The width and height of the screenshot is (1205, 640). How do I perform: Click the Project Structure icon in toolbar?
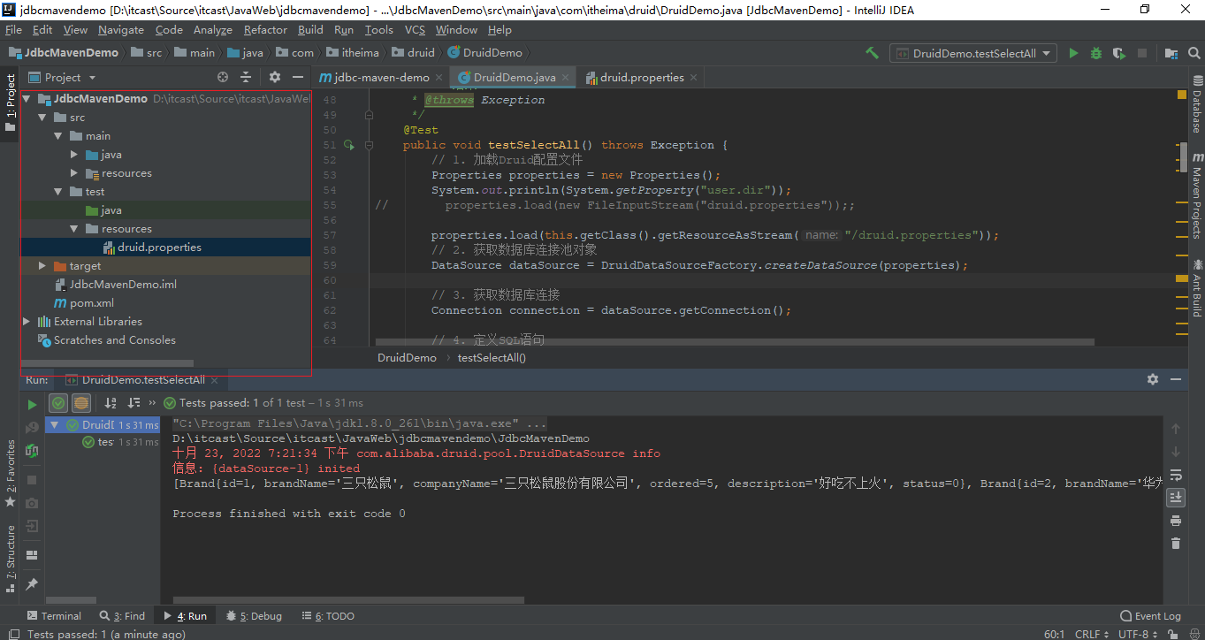click(x=1171, y=53)
